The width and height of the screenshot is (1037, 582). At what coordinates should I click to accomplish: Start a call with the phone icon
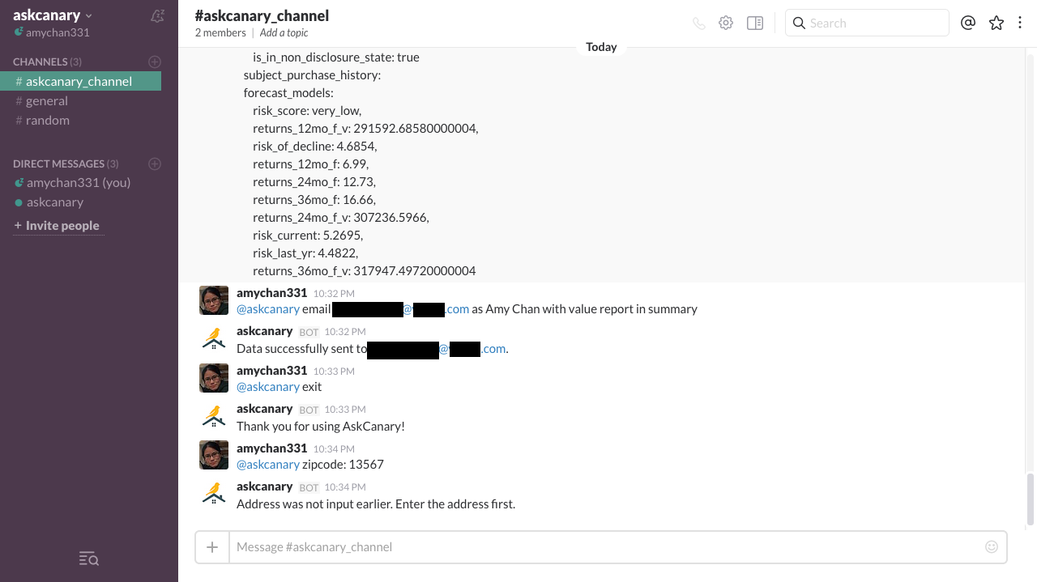(x=699, y=23)
